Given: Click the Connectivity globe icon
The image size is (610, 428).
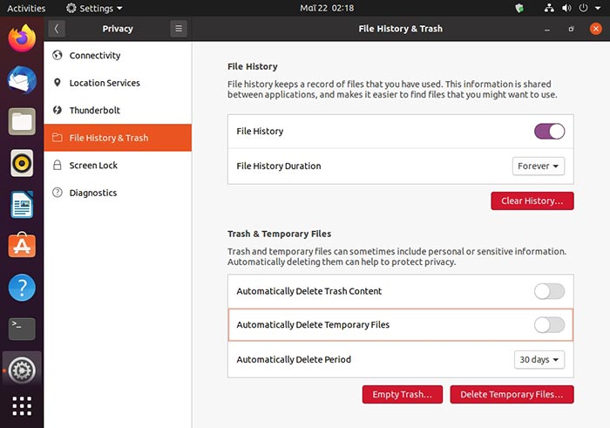Looking at the screenshot, I should [x=58, y=55].
